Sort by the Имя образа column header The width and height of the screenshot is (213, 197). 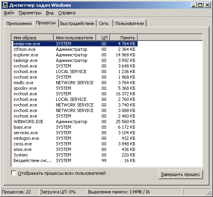pos(32,38)
